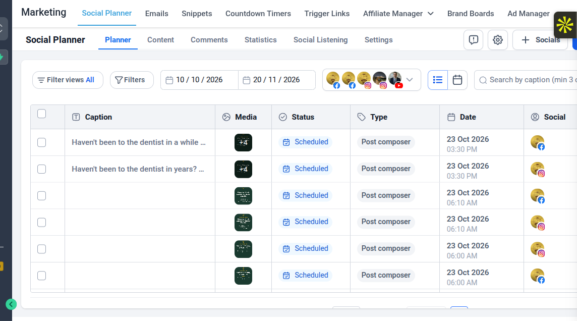Click the Filters button
Viewport: 577px width, 321px height.
[132, 80]
